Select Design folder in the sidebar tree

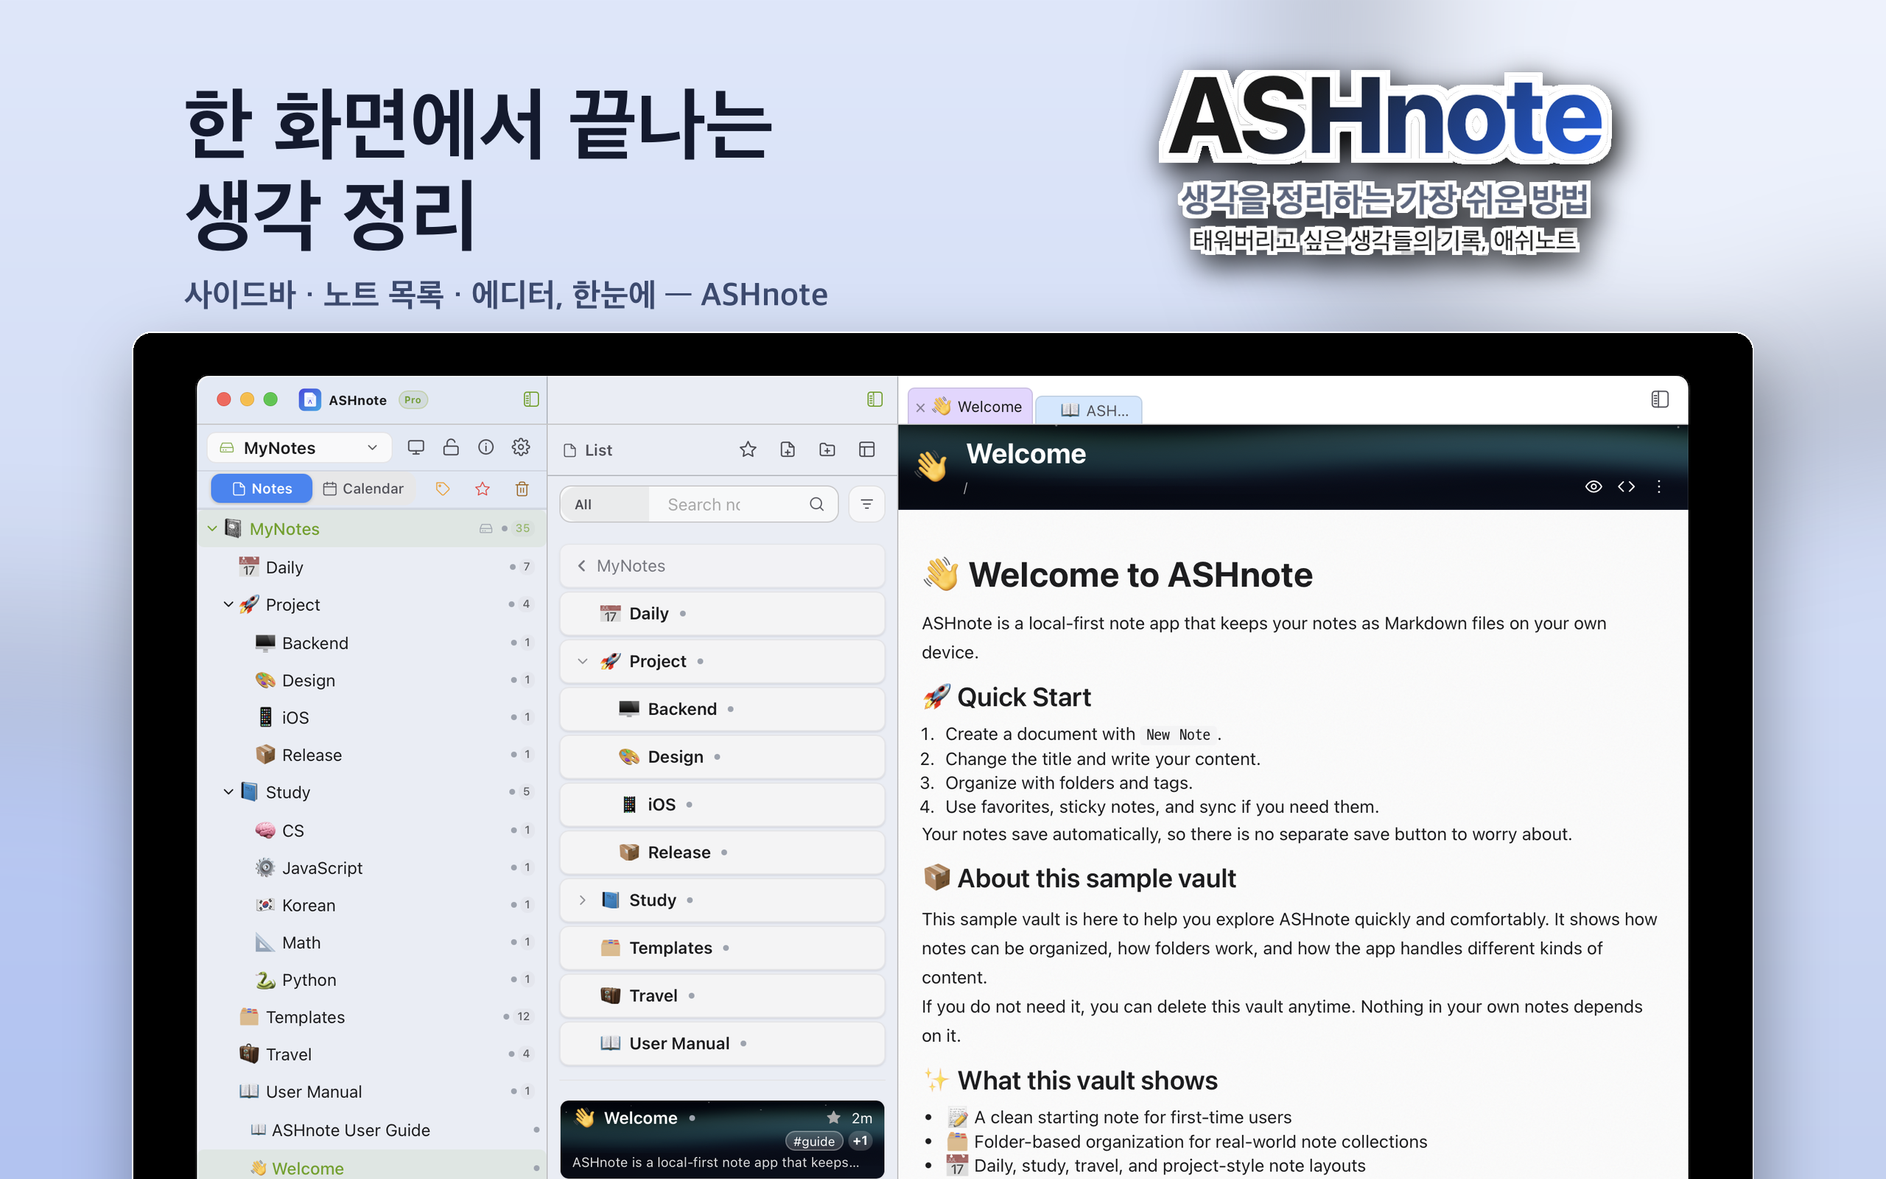pyautogui.click(x=373, y=680)
